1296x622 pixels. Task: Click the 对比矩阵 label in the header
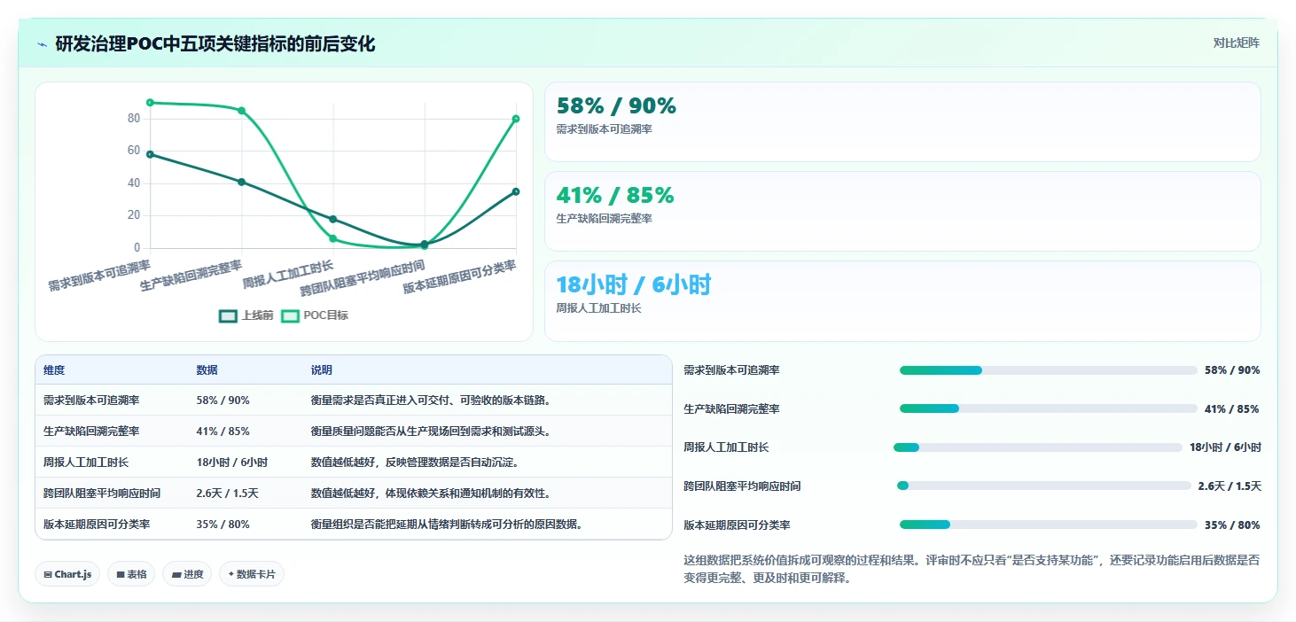1236,43
